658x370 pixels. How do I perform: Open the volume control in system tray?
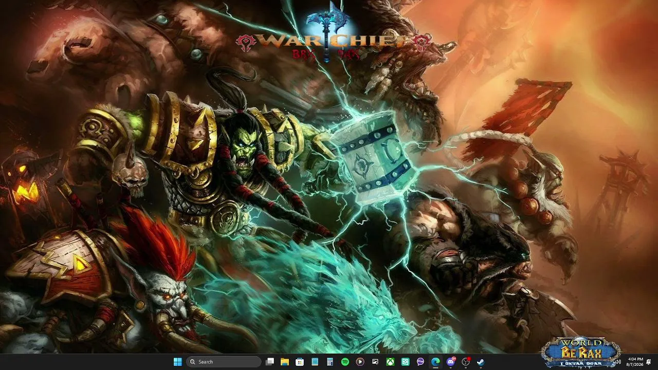pos(618,362)
